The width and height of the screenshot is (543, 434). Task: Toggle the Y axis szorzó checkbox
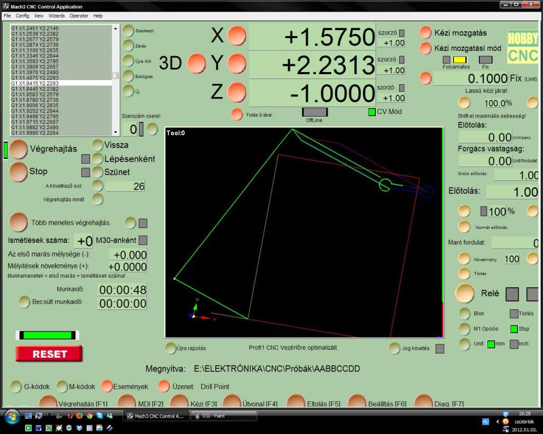point(402,59)
